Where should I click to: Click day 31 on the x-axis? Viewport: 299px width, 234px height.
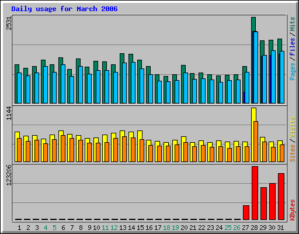[280, 228]
